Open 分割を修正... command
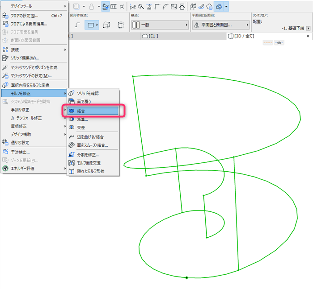Image resolution: width=313 pixels, height=289 pixels. tap(93, 155)
